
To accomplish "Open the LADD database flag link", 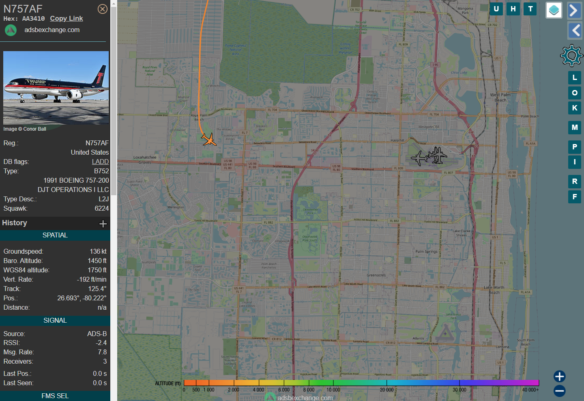I will point(100,162).
